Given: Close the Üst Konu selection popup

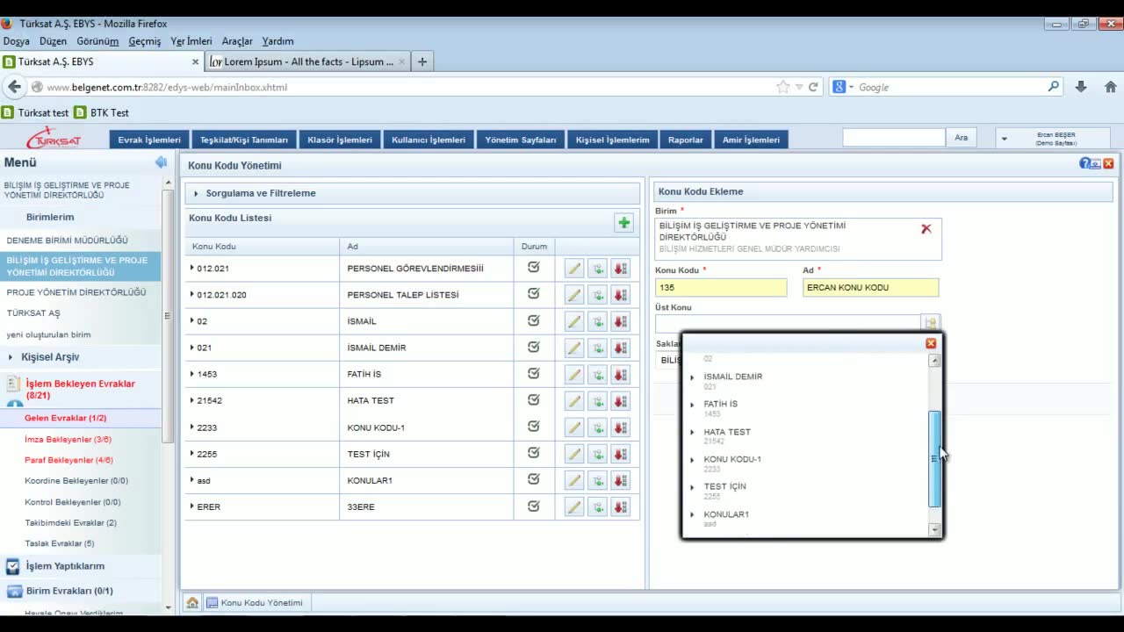Looking at the screenshot, I should pos(931,343).
